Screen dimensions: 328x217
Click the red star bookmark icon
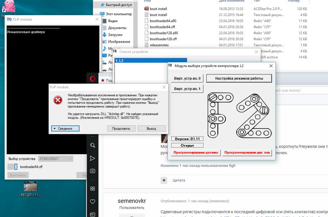pos(103,80)
